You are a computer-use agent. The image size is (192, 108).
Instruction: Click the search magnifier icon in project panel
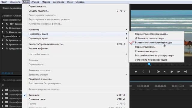point(2,85)
